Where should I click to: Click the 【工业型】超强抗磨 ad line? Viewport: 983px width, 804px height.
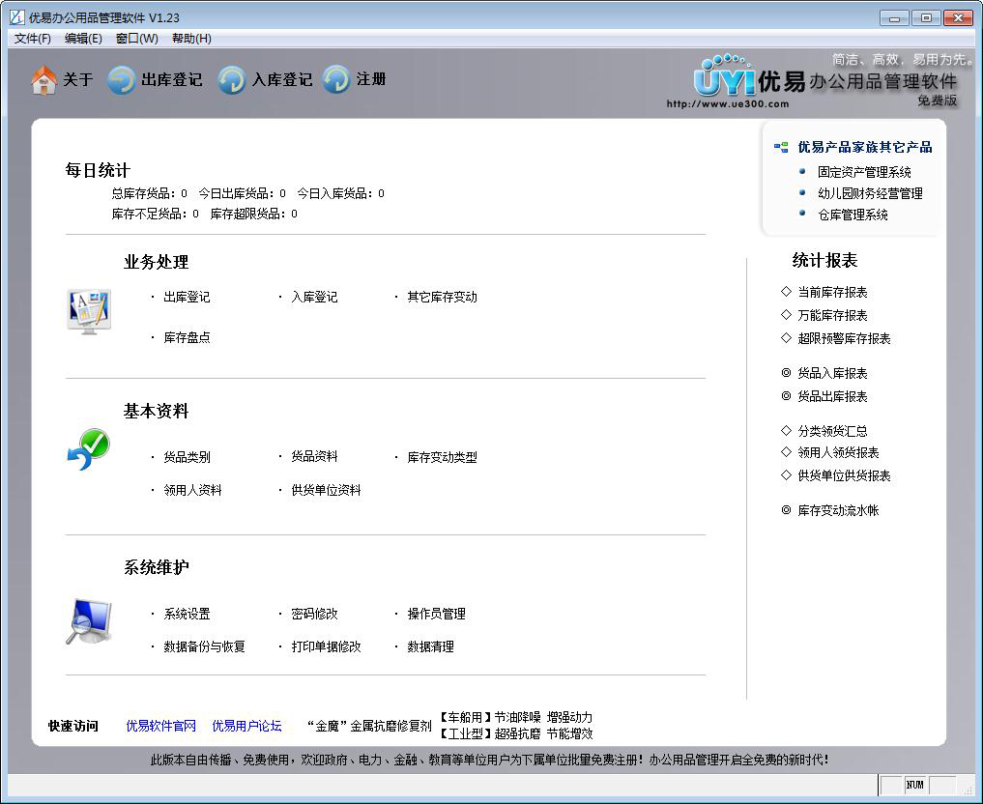pyautogui.click(x=515, y=733)
